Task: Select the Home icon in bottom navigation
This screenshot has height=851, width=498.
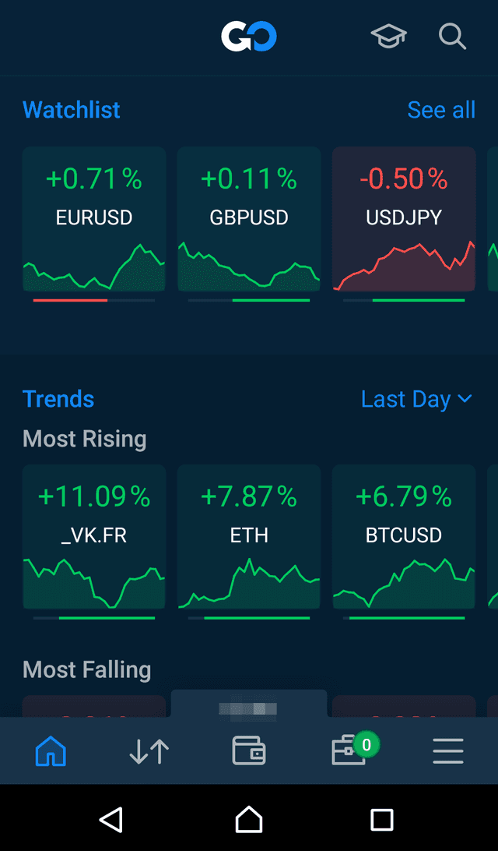Action: pyautogui.click(x=50, y=750)
